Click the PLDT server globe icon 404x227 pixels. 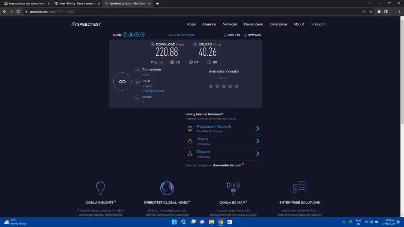point(137,82)
